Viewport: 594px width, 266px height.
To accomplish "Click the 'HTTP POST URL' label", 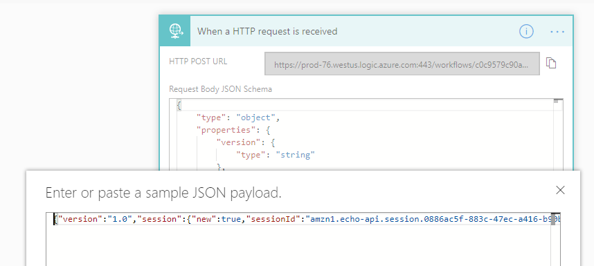I will [x=198, y=61].
